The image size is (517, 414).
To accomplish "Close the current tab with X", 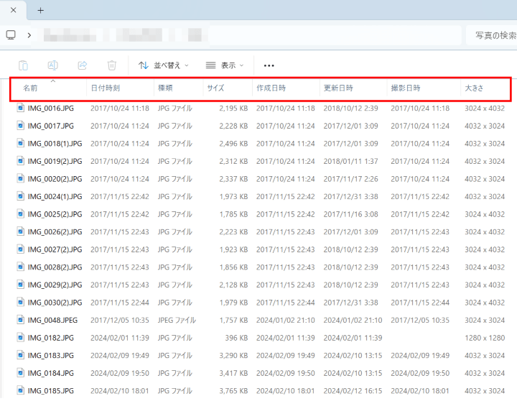I will (x=13, y=10).
